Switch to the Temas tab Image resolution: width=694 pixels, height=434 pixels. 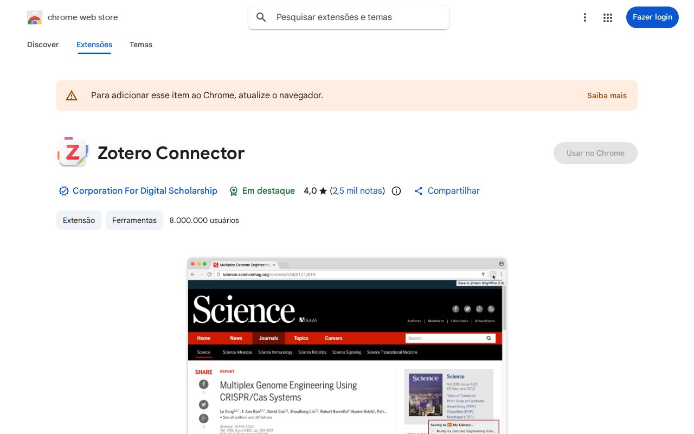pos(141,44)
